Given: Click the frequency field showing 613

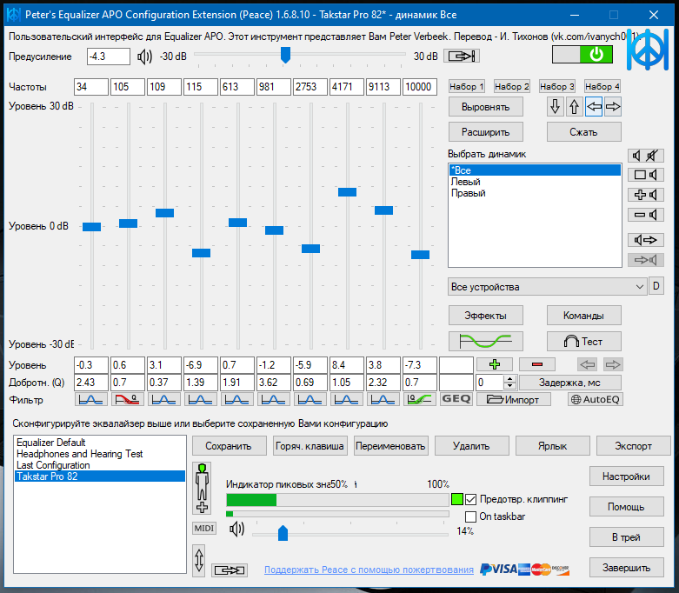Looking at the screenshot, I should pyautogui.click(x=236, y=87).
